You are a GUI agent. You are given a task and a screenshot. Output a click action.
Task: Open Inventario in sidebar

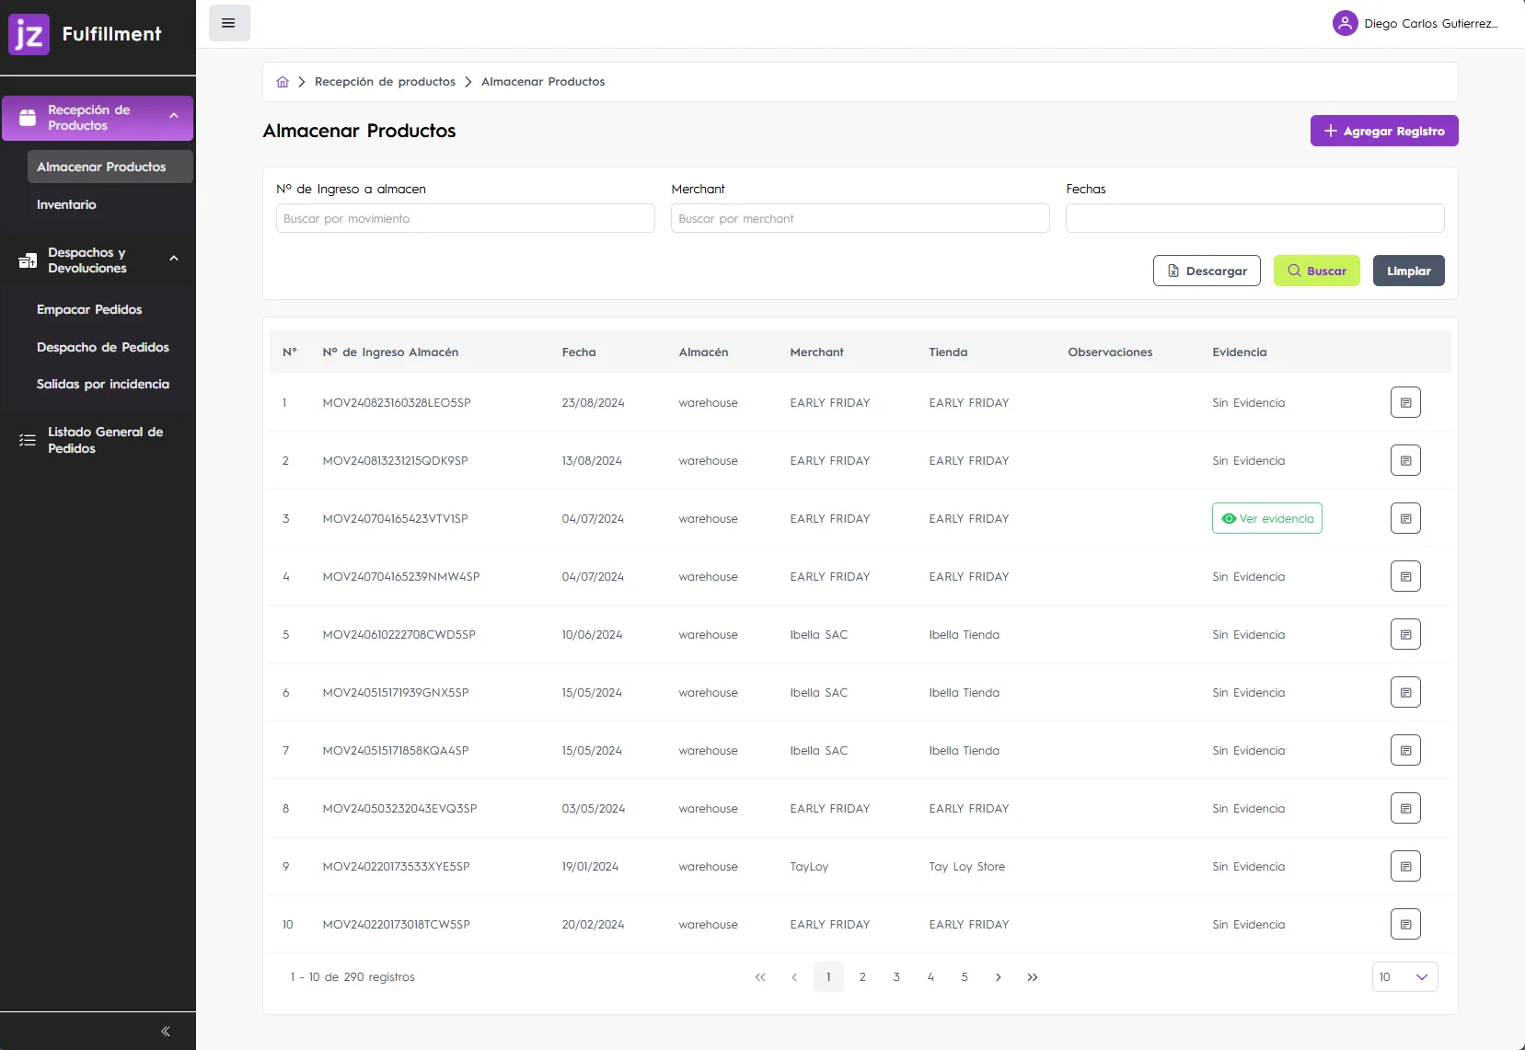[66, 204]
